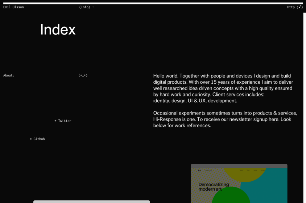306x203 pixels.
Task: Click the gray preview panel at bottom left
Action: click(x=91, y=202)
